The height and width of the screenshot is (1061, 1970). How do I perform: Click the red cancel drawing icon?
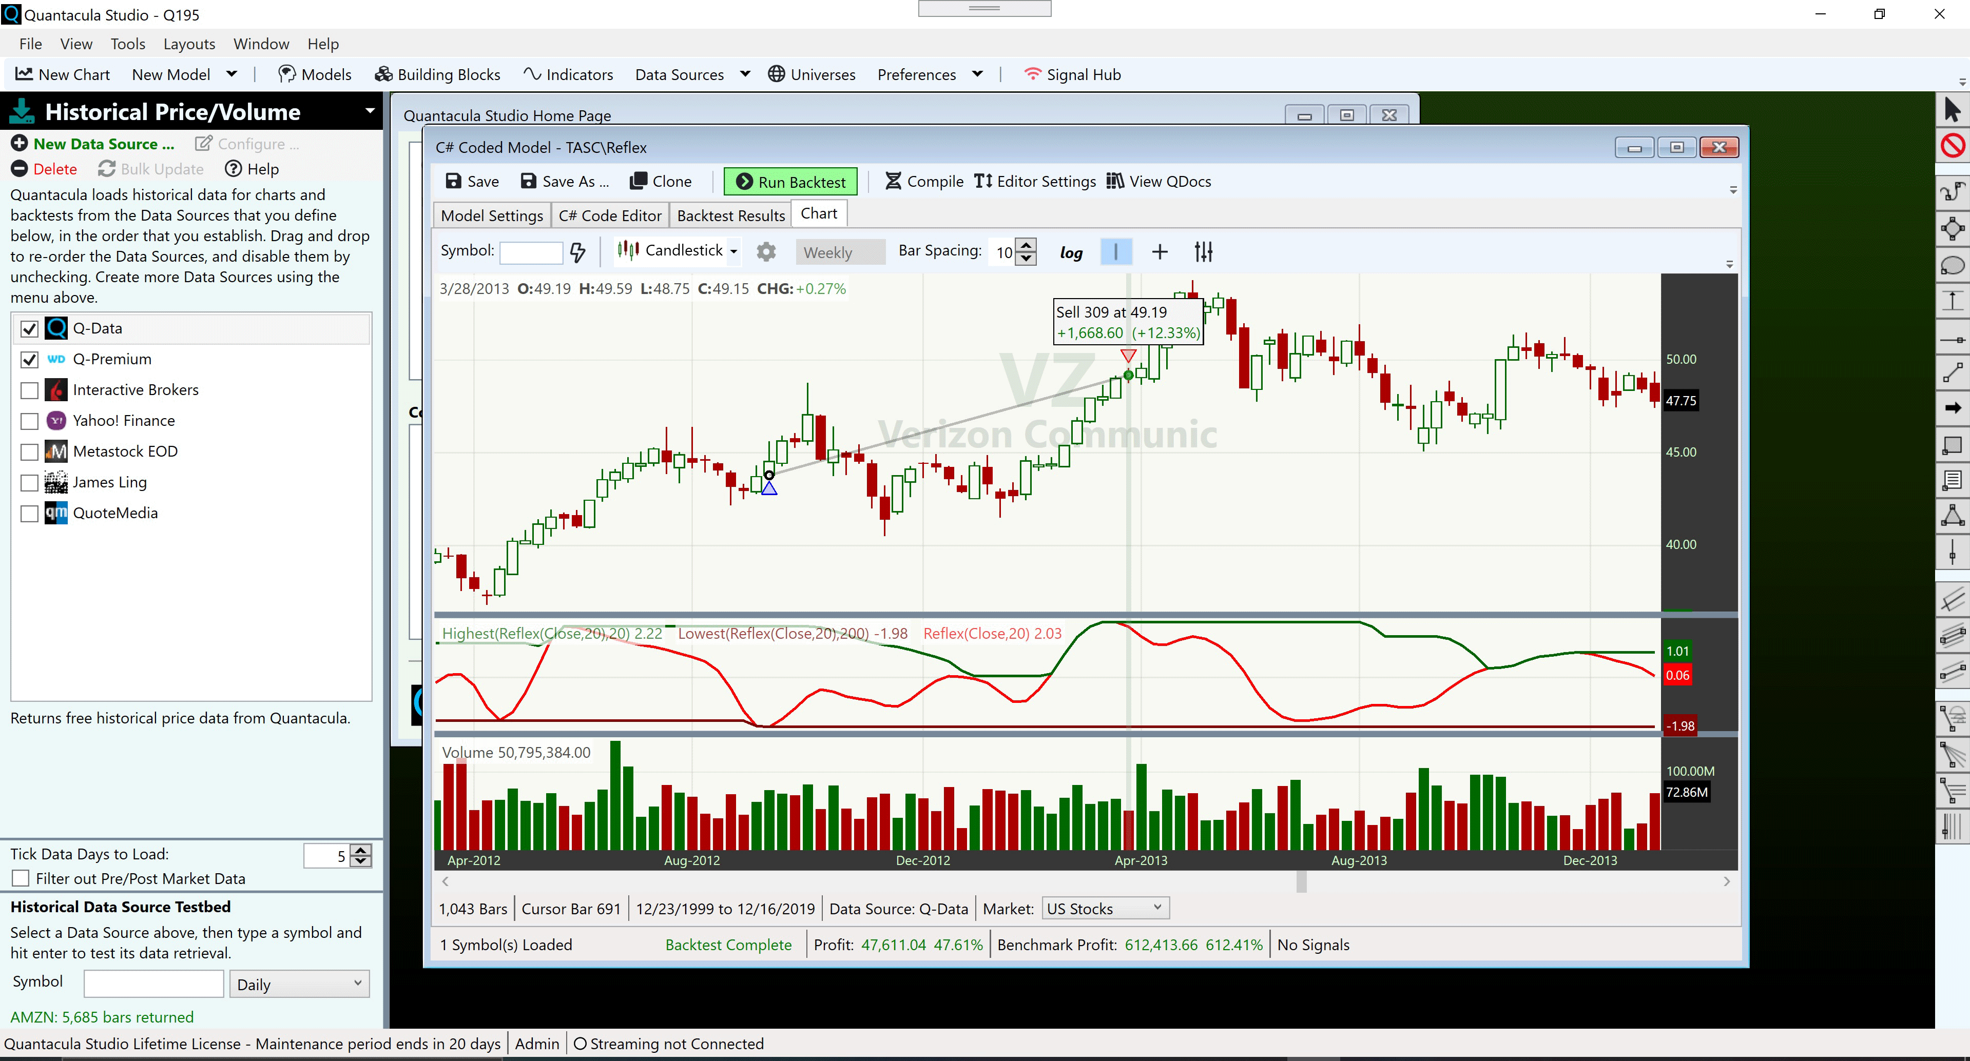[x=1953, y=145]
